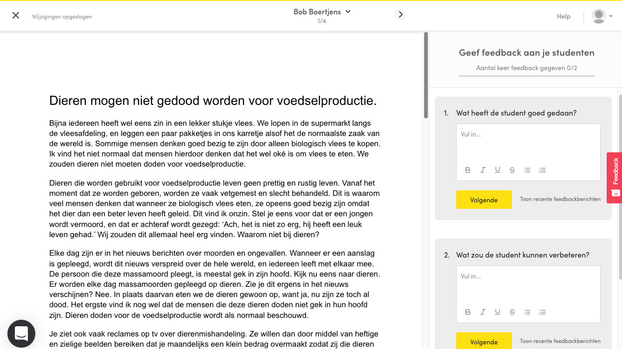Insert bulleted list in question 1 editor
Image resolution: width=622 pixels, height=349 pixels.
[x=527, y=170]
